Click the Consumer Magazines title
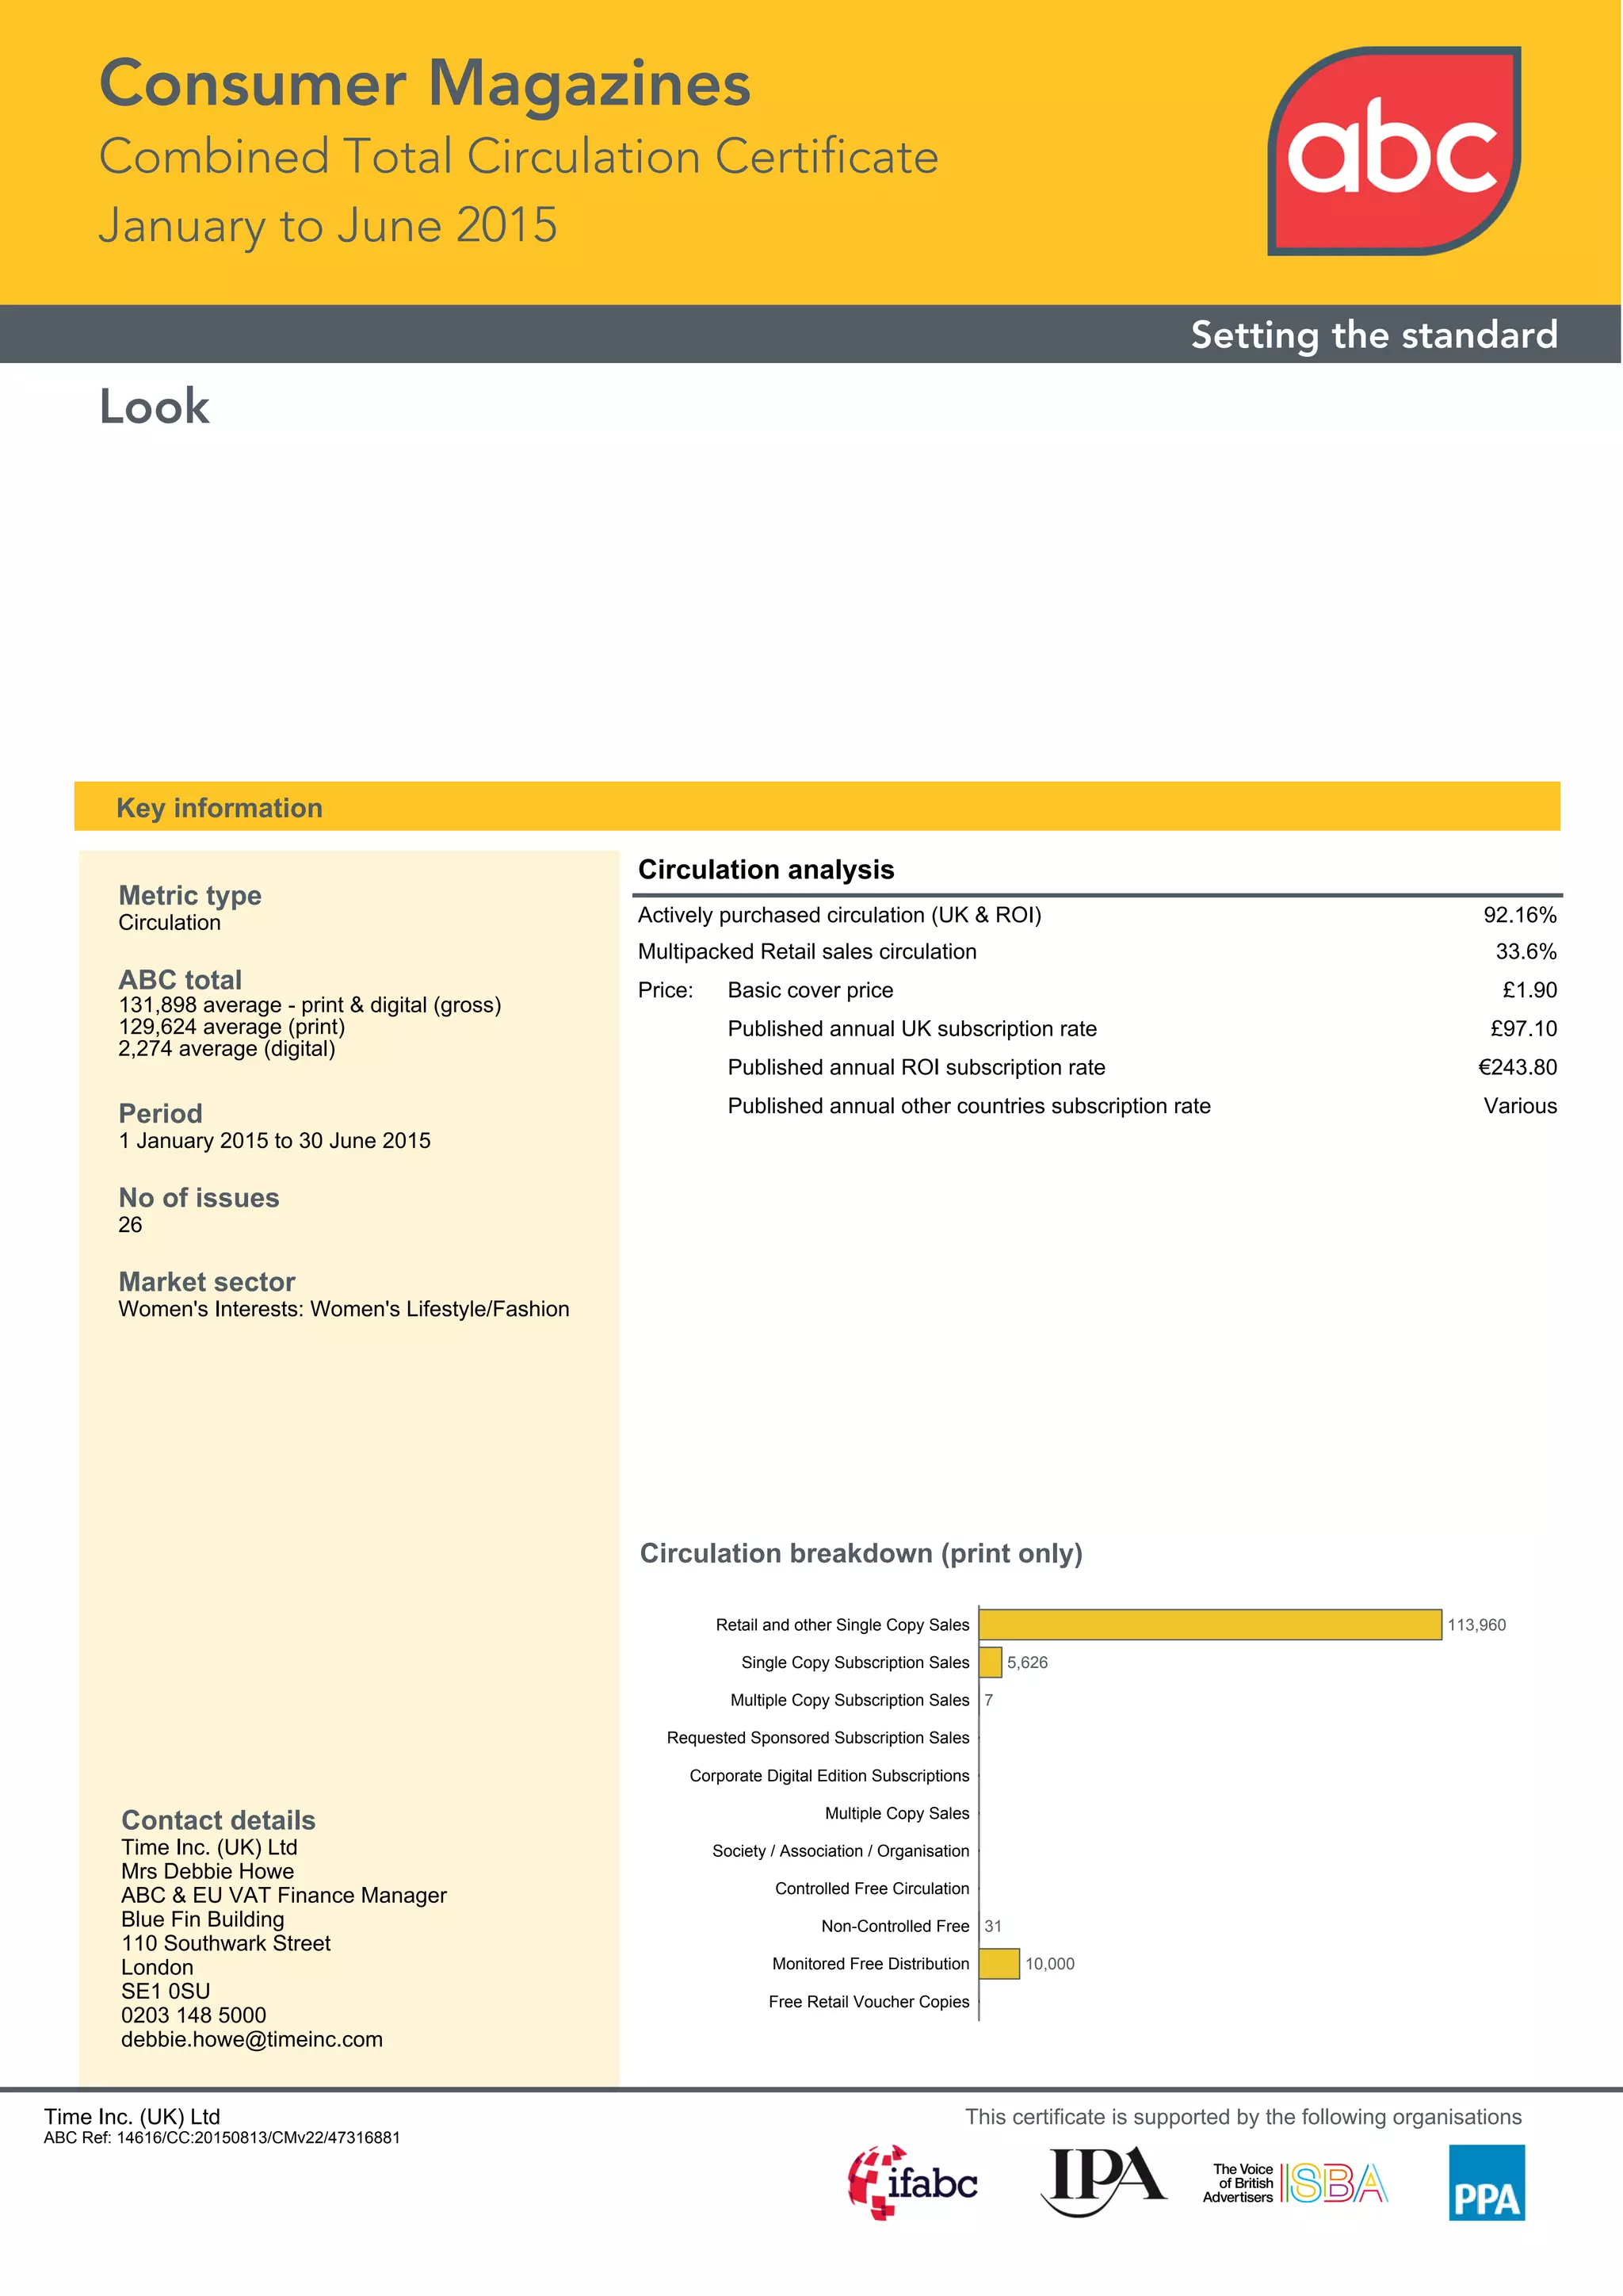Image resolution: width=1623 pixels, height=2296 pixels. 425,83
